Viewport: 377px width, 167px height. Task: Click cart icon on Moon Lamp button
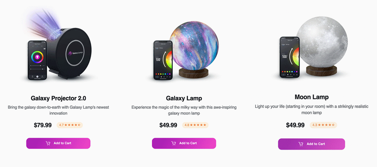click(x=301, y=144)
